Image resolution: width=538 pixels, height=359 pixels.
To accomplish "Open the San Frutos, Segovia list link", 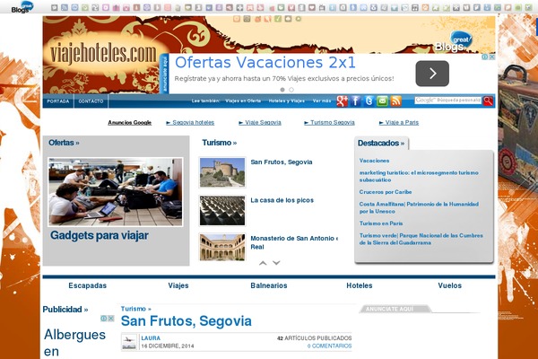I will 282,162.
